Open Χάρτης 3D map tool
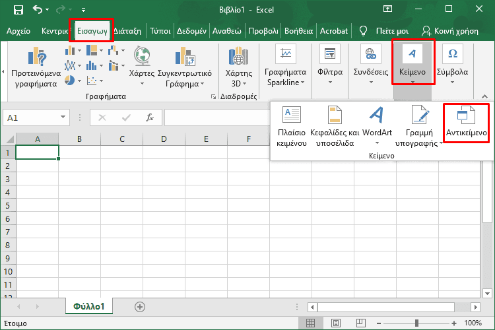495x330 pixels. [239, 67]
